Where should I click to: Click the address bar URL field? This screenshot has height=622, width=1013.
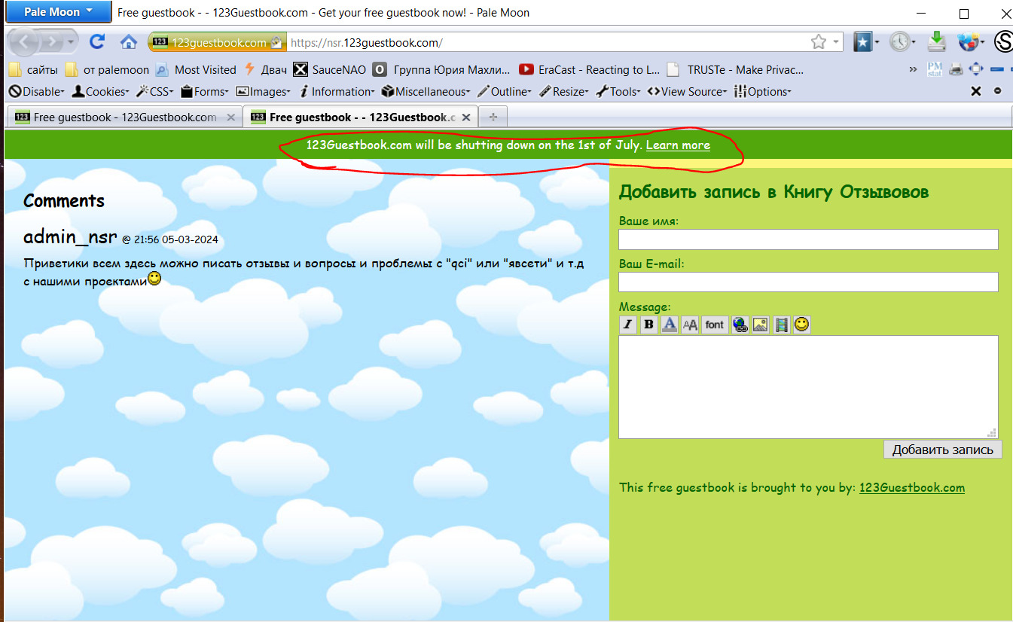548,42
